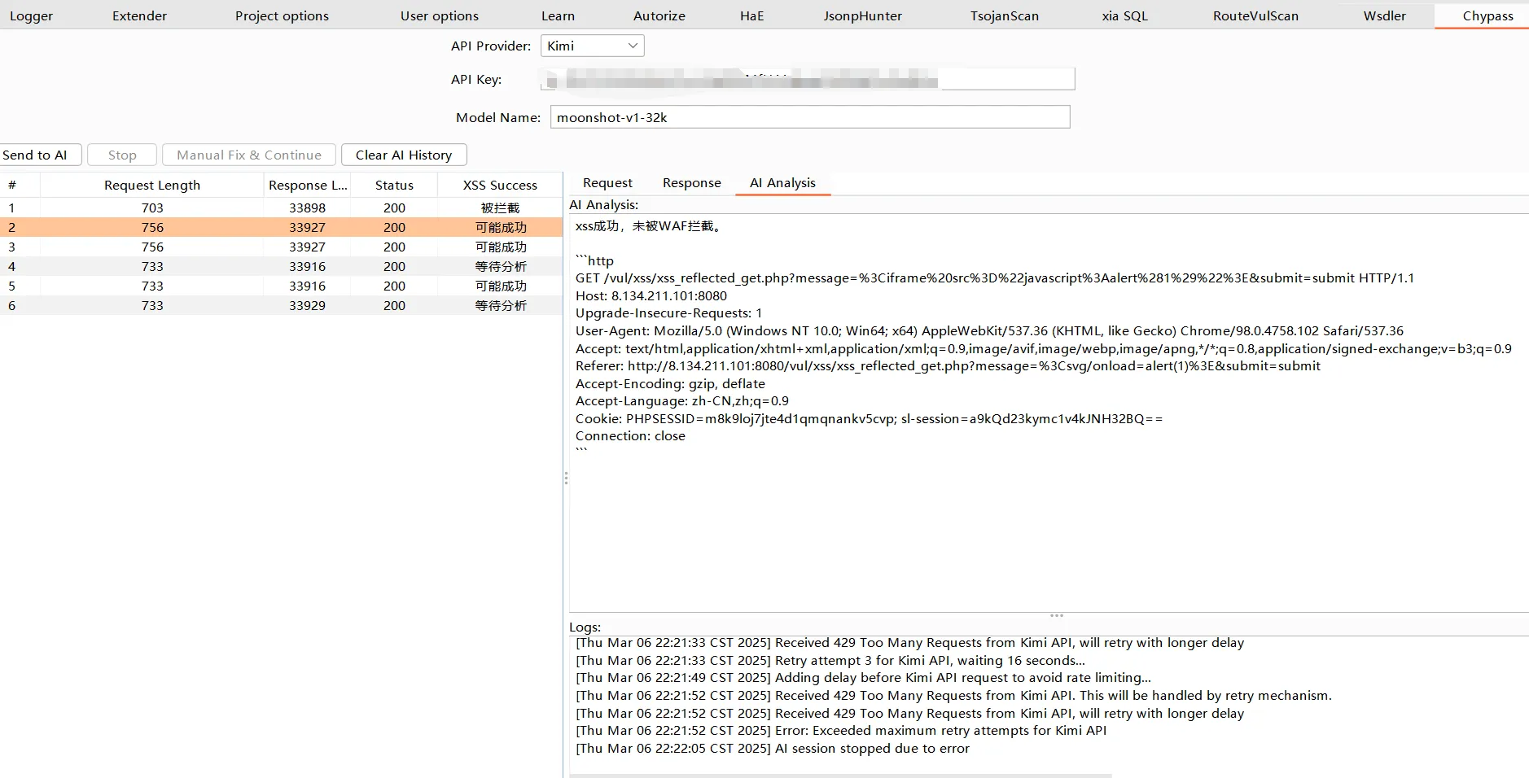The width and height of the screenshot is (1529, 778).
Task: Click the Model Name field moonshot-v1-32k
Action: pos(810,117)
